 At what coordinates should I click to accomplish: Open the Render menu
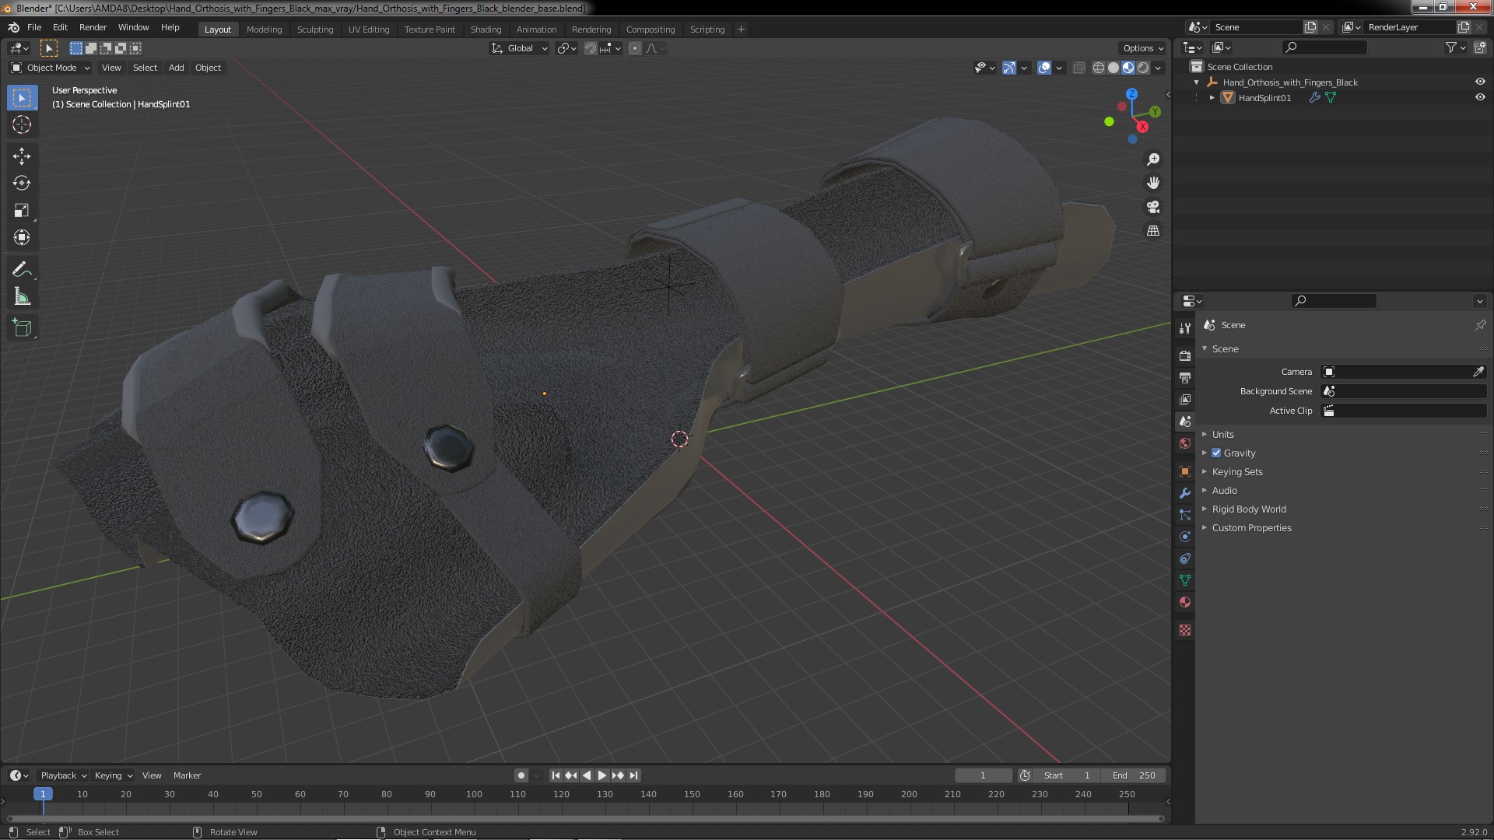(93, 27)
